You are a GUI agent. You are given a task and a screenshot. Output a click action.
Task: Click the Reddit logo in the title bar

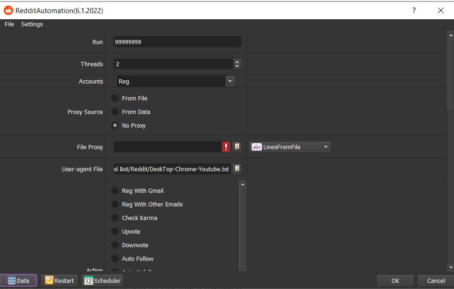coord(8,10)
